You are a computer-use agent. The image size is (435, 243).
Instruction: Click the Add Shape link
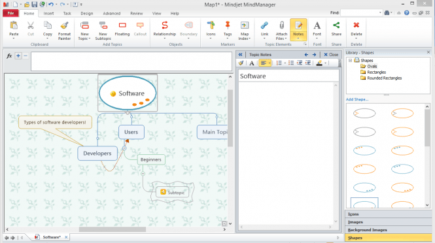click(x=357, y=99)
